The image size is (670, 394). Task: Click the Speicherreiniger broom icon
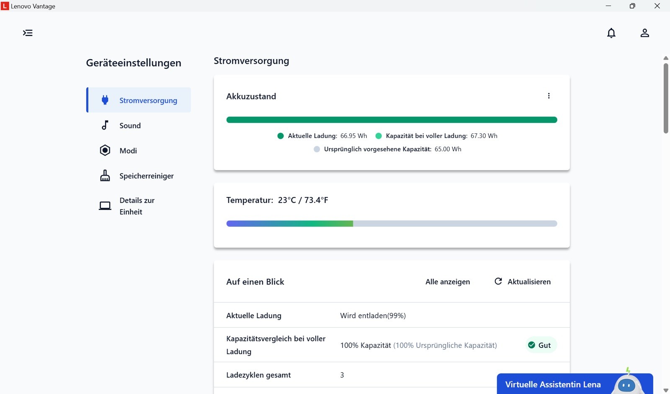coord(105,175)
